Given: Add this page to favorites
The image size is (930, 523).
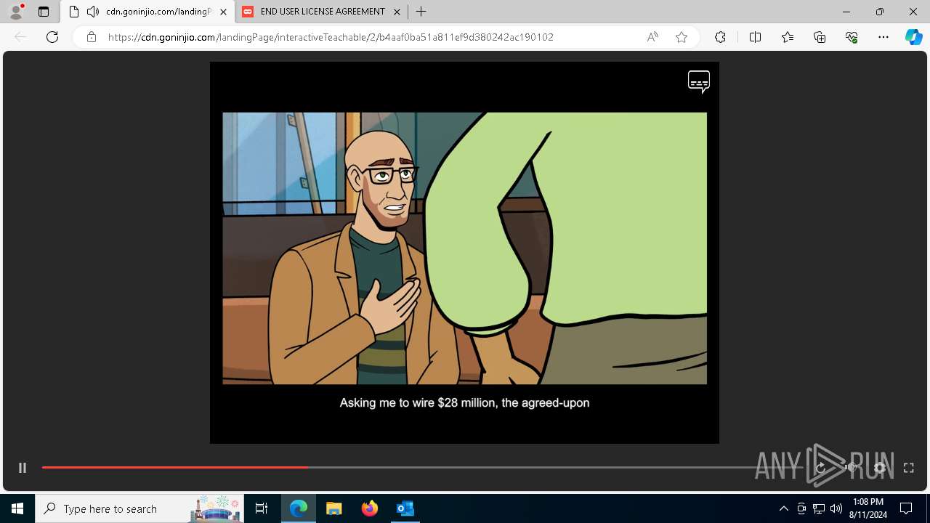Looking at the screenshot, I should pos(682,37).
